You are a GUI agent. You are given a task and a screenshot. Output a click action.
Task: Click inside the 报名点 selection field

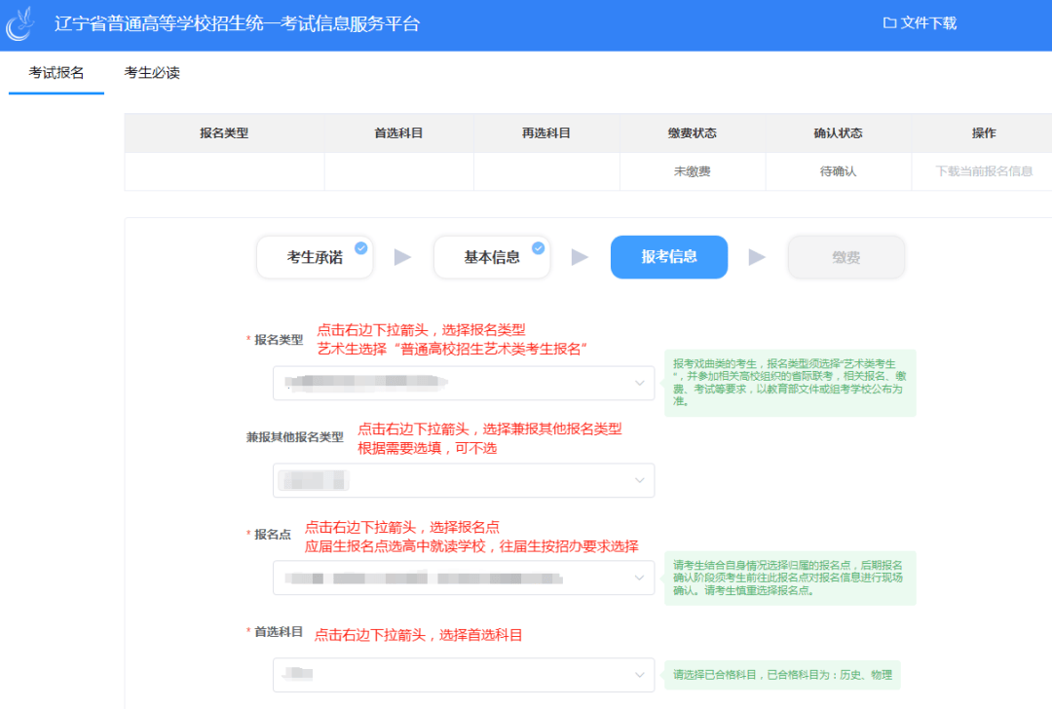click(448, 578)
